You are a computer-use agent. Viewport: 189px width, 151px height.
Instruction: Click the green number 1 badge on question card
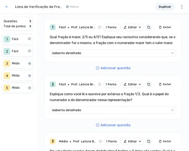click(53, 27)
